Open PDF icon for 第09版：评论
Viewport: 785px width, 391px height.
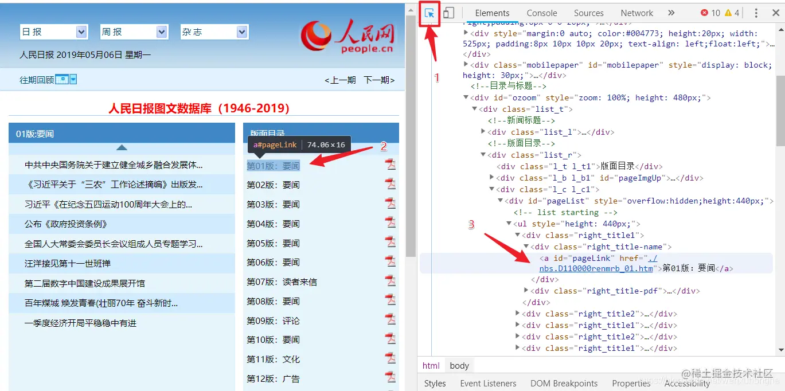pyautogui.click(x=390, y=319)
